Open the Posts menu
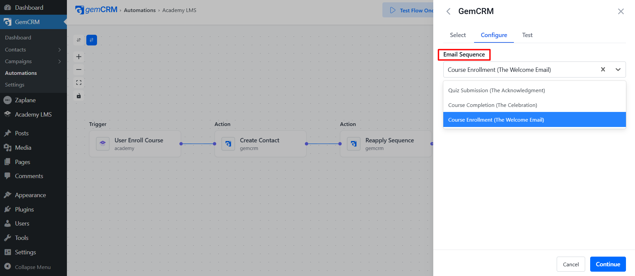635x276 pixels. [x=33, y=133]
